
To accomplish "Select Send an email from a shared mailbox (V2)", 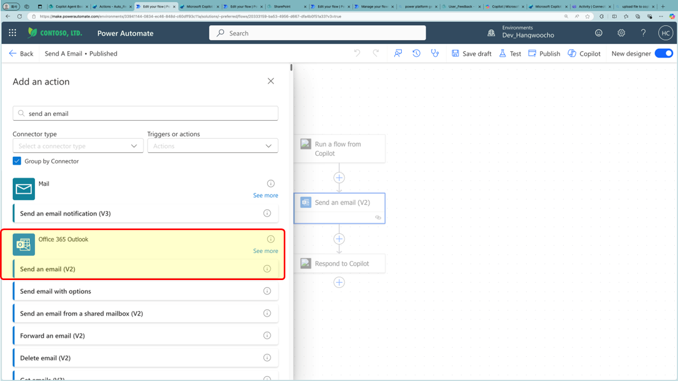I will [x=146, y=314].
